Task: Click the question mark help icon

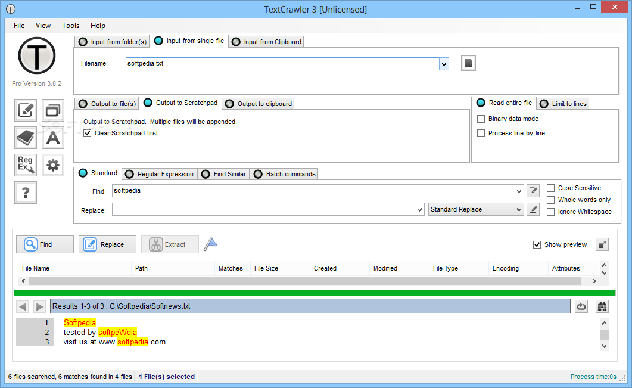Action: click(x=26, y=193)
